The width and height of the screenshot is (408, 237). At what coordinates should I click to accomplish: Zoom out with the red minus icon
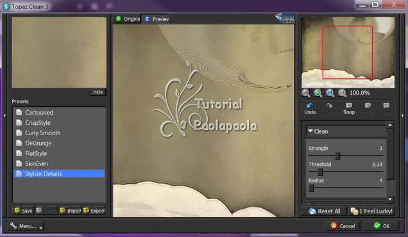pos(306,92)
